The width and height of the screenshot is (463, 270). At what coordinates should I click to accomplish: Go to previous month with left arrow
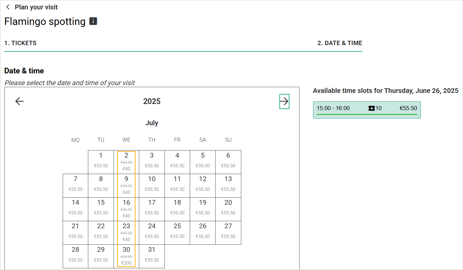tap(20, 101)
